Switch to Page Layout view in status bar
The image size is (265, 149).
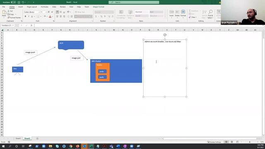(x=232, y=142)
